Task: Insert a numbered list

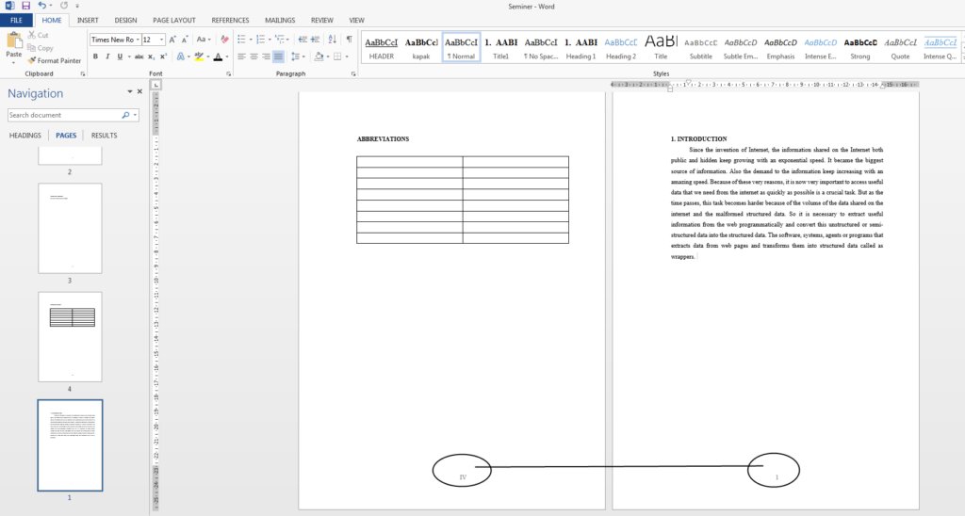Action: [x=260, y=40]
